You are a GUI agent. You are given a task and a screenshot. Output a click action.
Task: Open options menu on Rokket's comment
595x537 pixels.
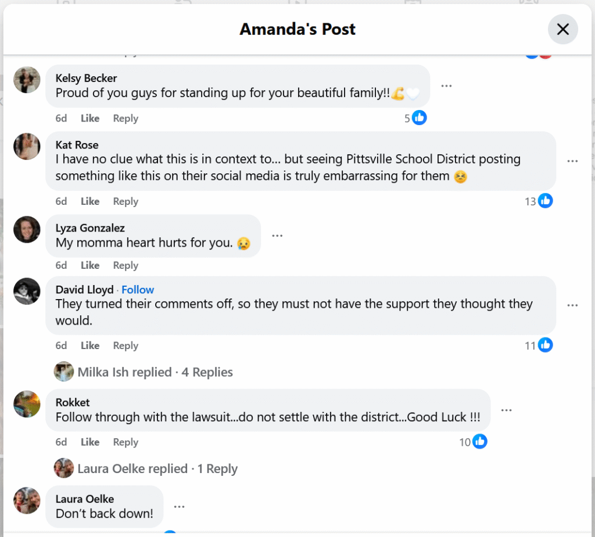[506, 409]
